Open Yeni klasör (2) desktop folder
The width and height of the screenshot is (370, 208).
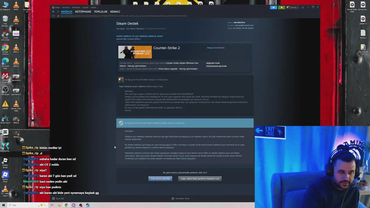(27, 7)
